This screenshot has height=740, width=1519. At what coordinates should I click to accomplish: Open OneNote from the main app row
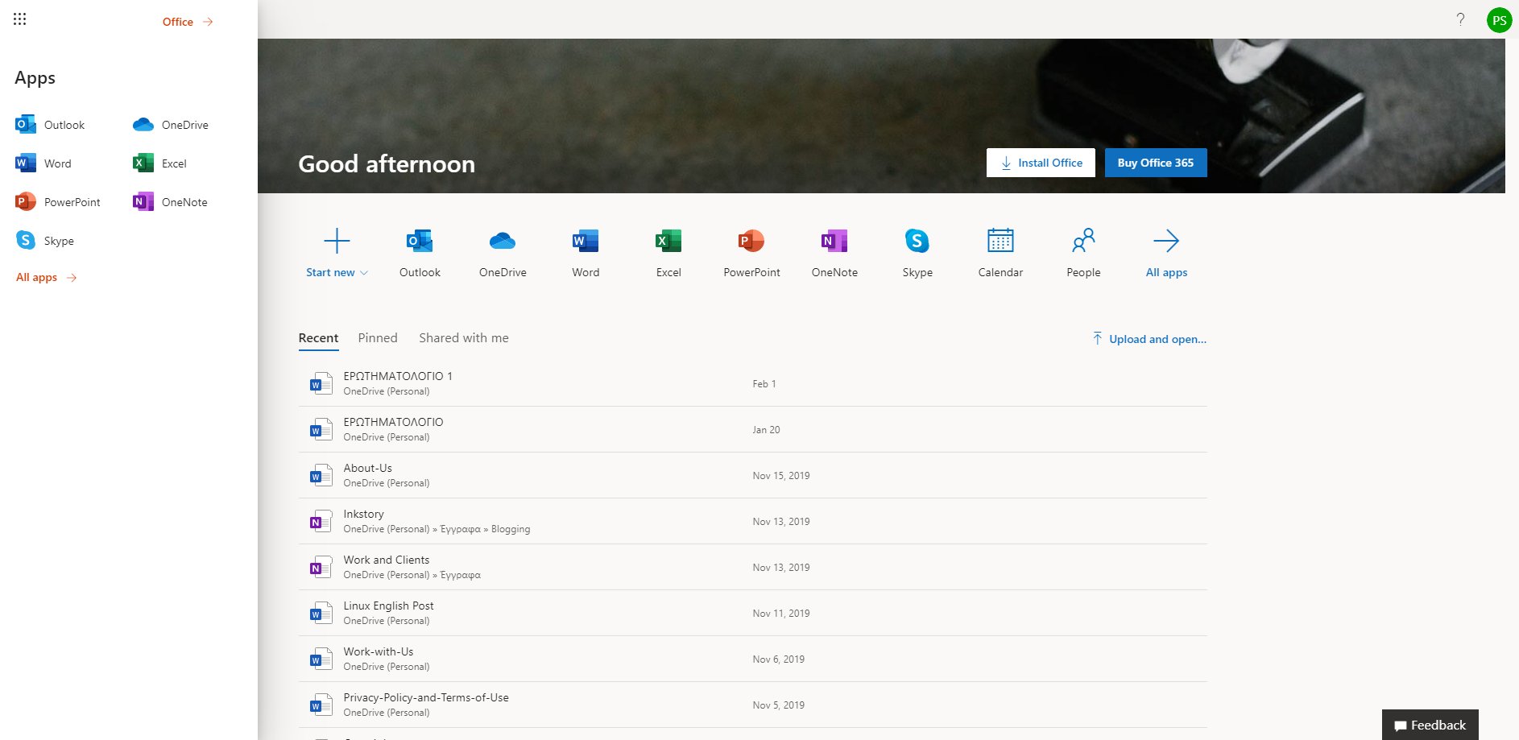(x=834, y=242)
